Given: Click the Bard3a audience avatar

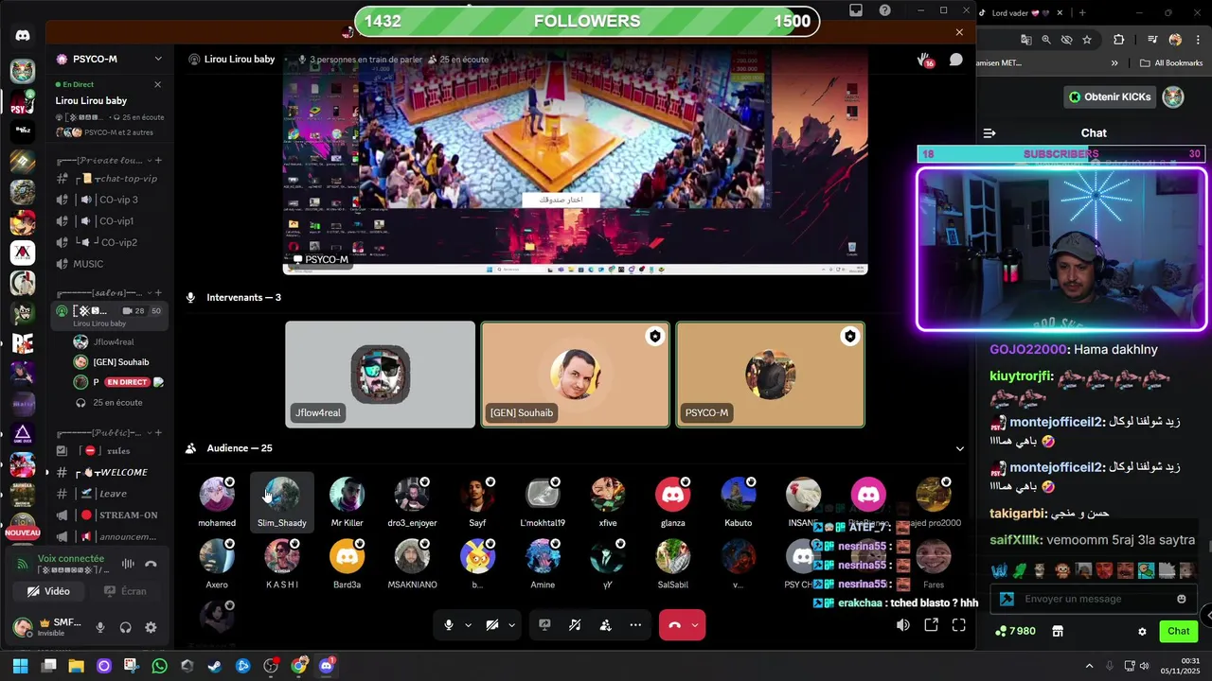Looking at the screenshot, I should click(347, 556).
